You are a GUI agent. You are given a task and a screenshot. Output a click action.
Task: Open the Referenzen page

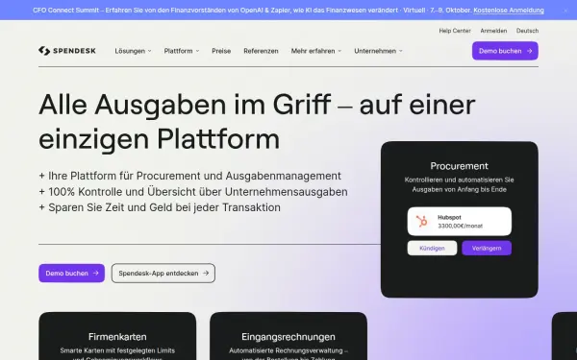(261, 51)
